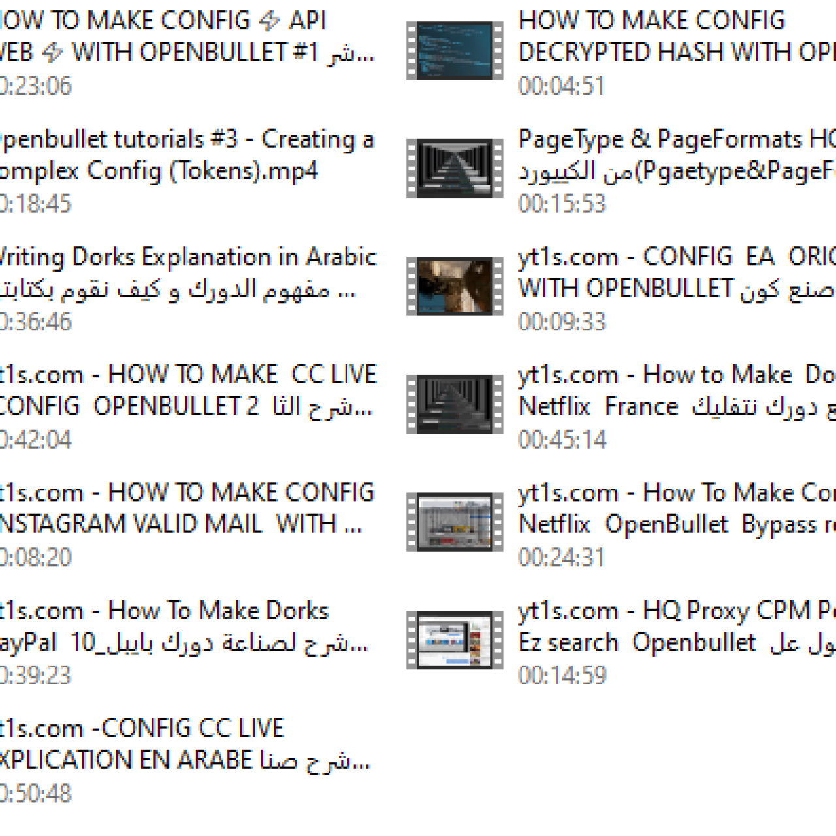
Task: Select the Netflix France dorks video thumbnail
Action: 455,404
